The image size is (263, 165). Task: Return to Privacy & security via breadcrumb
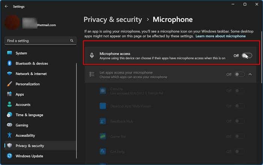[113, 19]
